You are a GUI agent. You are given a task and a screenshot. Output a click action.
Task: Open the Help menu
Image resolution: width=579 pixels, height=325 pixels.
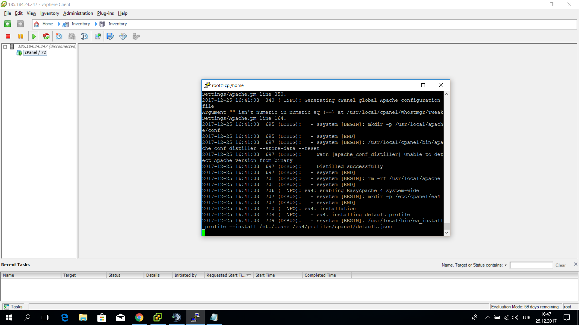pyautogui.click(x=122, y=13)
